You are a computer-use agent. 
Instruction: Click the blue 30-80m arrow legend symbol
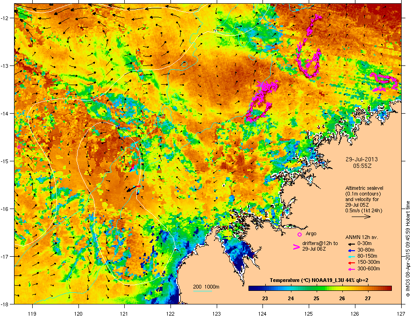[352, 250]
